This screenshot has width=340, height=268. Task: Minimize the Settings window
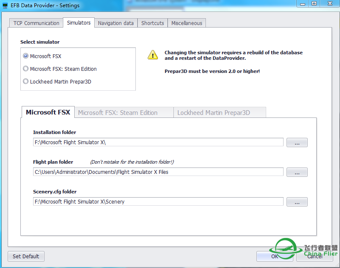(303, 4)
